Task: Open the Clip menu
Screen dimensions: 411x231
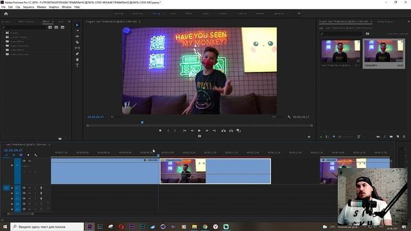Action: click(x=17, y=7)
